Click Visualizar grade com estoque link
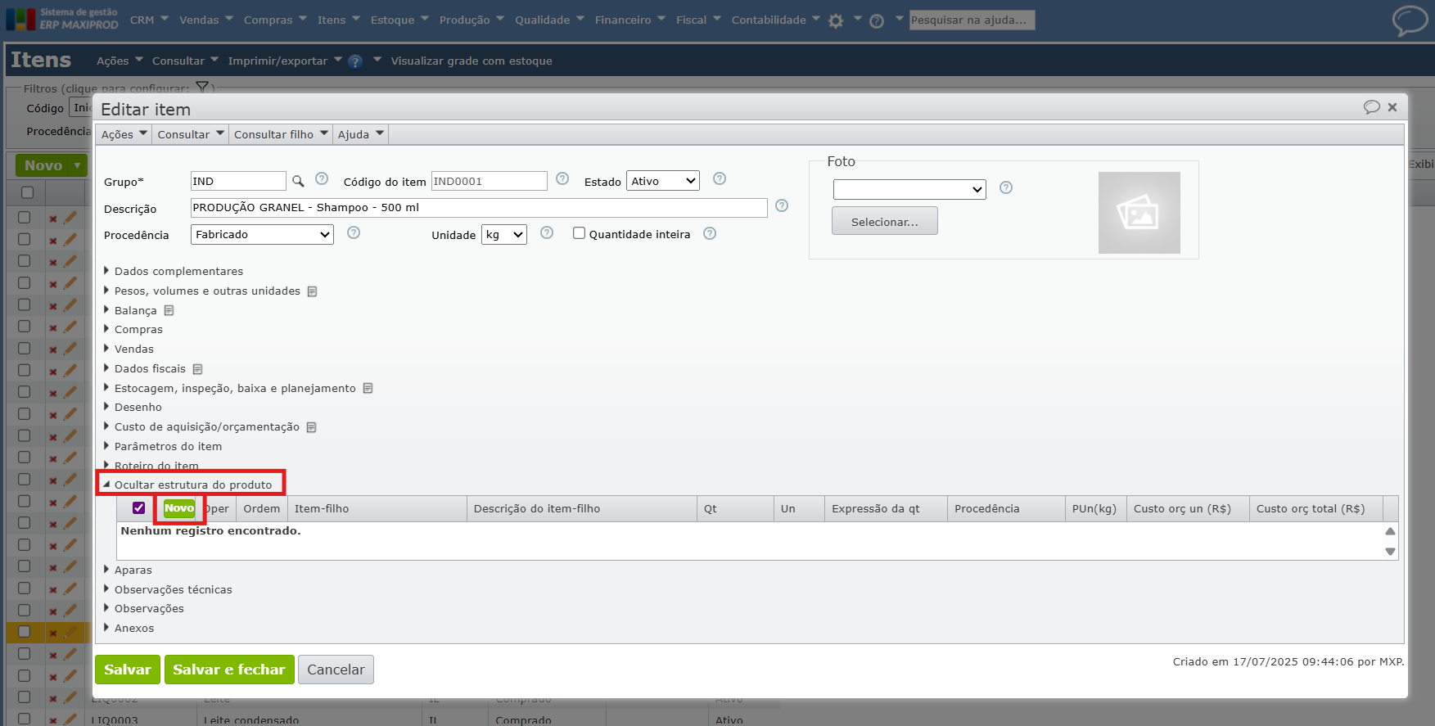Image resolution: width=1435 pixels, height=726 pixels. 472,61
